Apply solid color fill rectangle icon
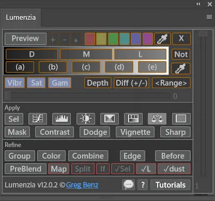Image resolution: width=215 pixels, height=201 pixels. [181, 119]
